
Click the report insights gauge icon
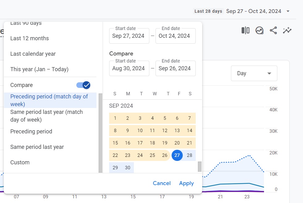pyautogui.click(x=259, y=30)
